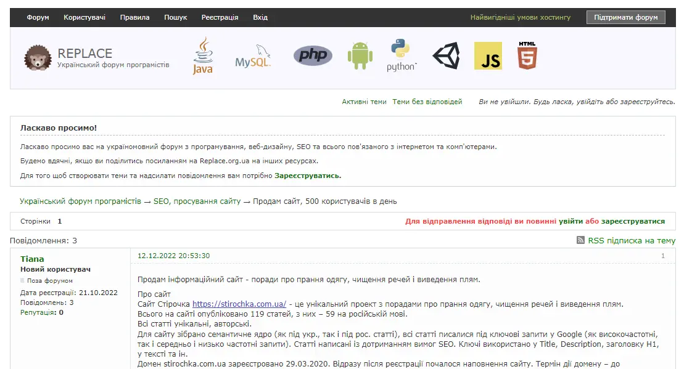692x369 pixels.
Task: Click the hedgehog forum logo
Action: (x=38, y=58)
